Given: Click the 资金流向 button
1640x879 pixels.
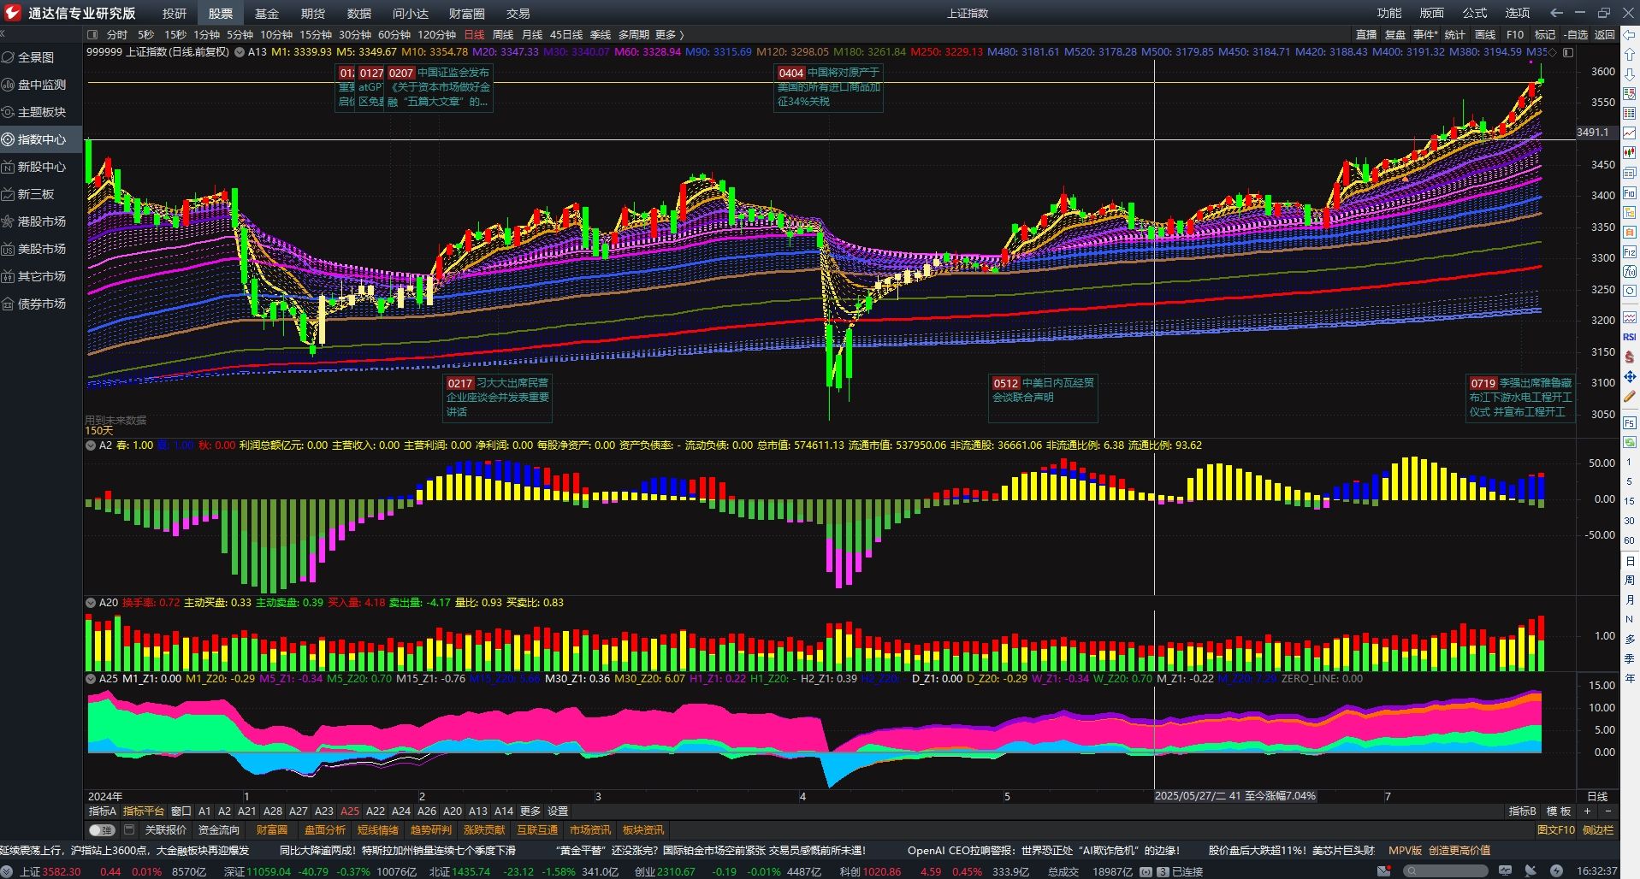Looking at the screenshot, I should pyautogui.click(x=218, y=829).
